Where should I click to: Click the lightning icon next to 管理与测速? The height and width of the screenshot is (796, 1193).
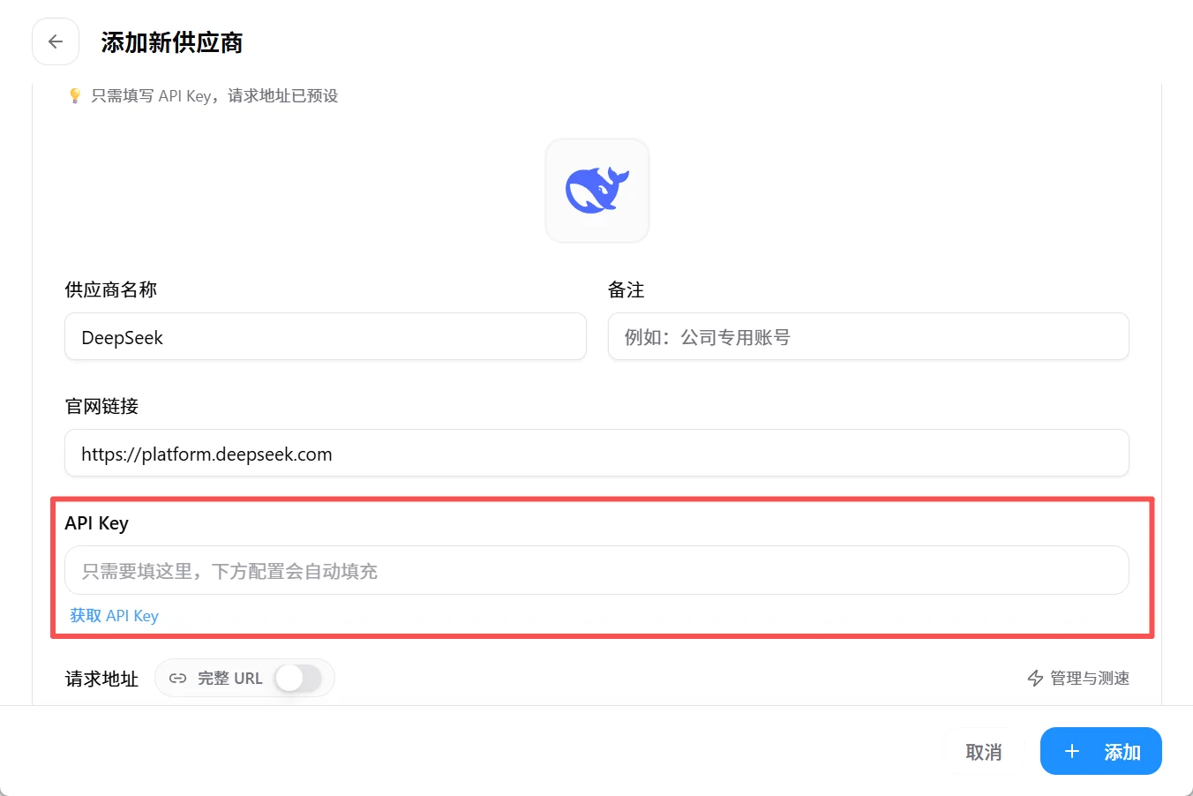[x=1036, y=678]
